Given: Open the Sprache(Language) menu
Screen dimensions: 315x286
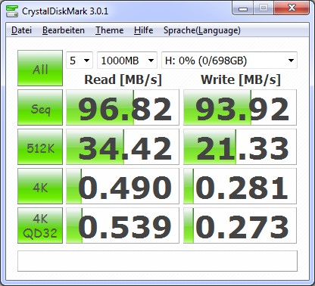Looking at the screenshot, I should coord(202,30).
